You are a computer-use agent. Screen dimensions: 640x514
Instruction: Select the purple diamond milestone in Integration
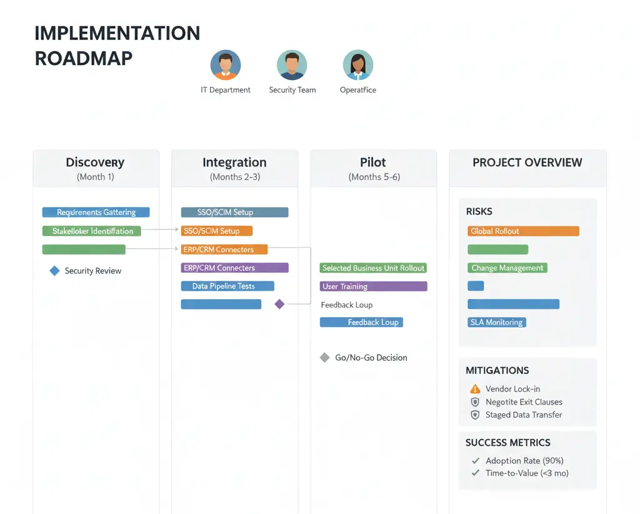click(279, 304)
